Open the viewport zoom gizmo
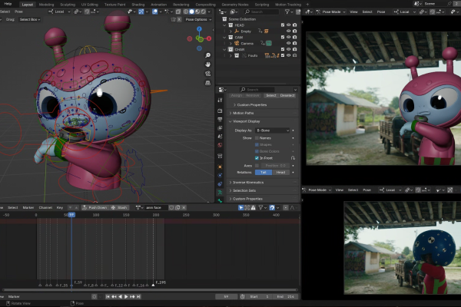This screenshot has width=461, height=307. click(208, 55)
